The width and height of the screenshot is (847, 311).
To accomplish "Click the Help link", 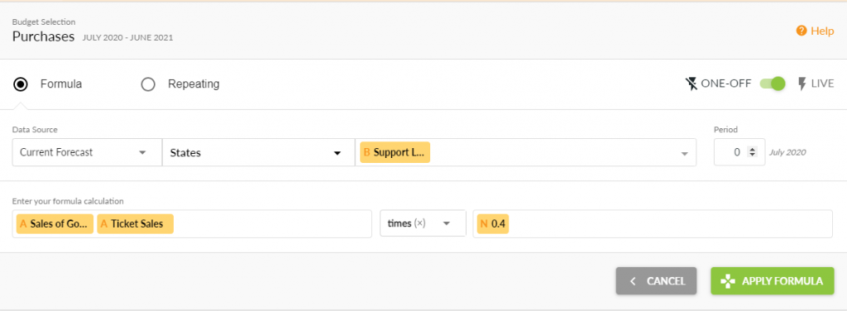I will pyautogui.click(x=815, y=31).
